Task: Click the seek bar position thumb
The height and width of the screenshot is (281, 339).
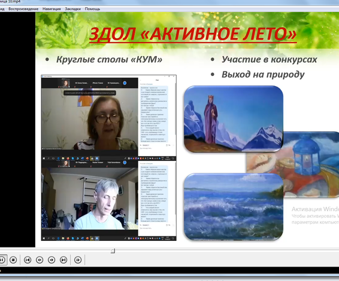Action: [113, 251]
